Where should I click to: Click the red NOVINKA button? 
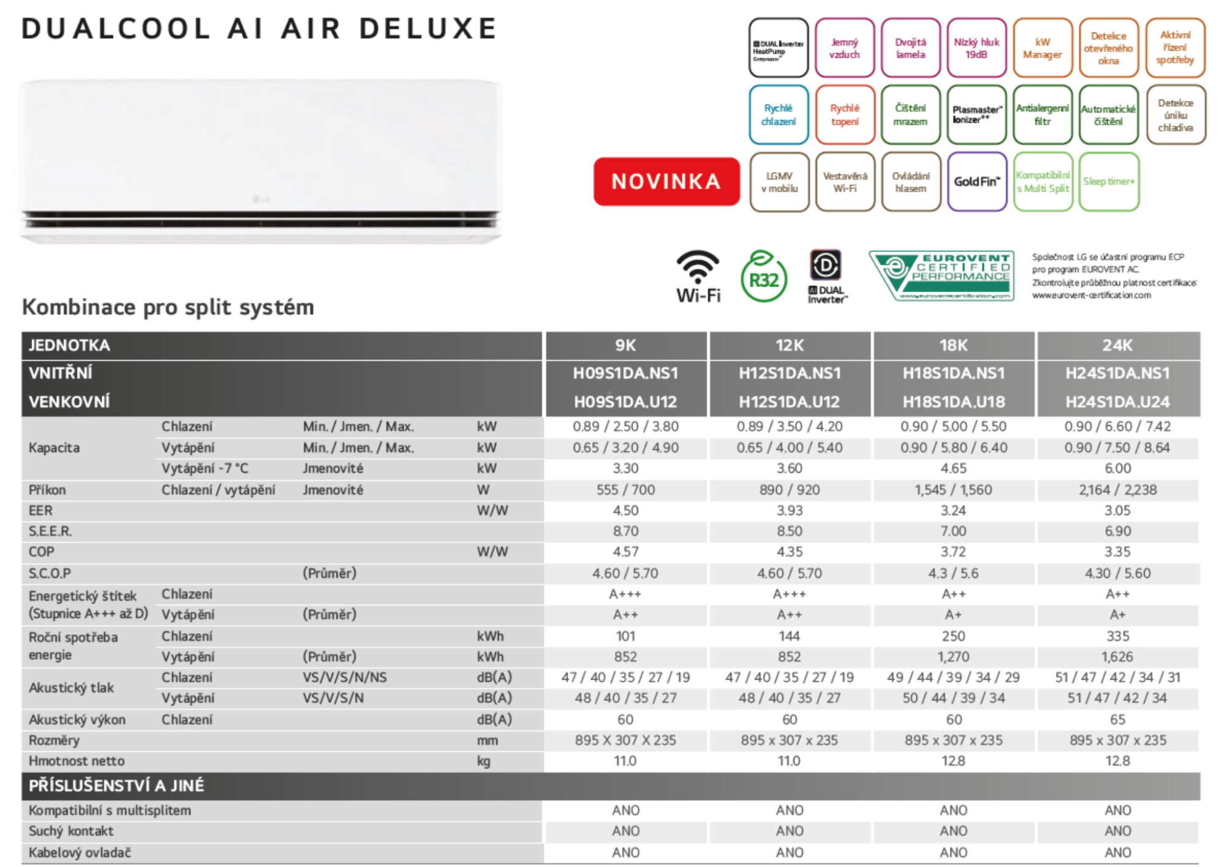point(666,182)
